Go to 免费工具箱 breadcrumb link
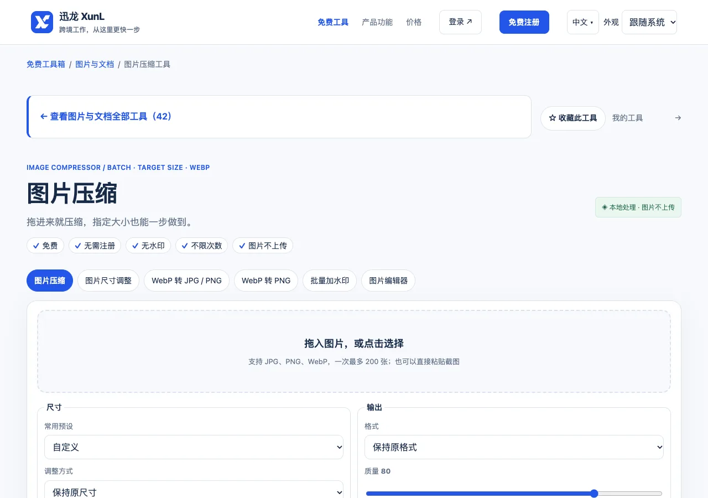 (x=46, y=64)
